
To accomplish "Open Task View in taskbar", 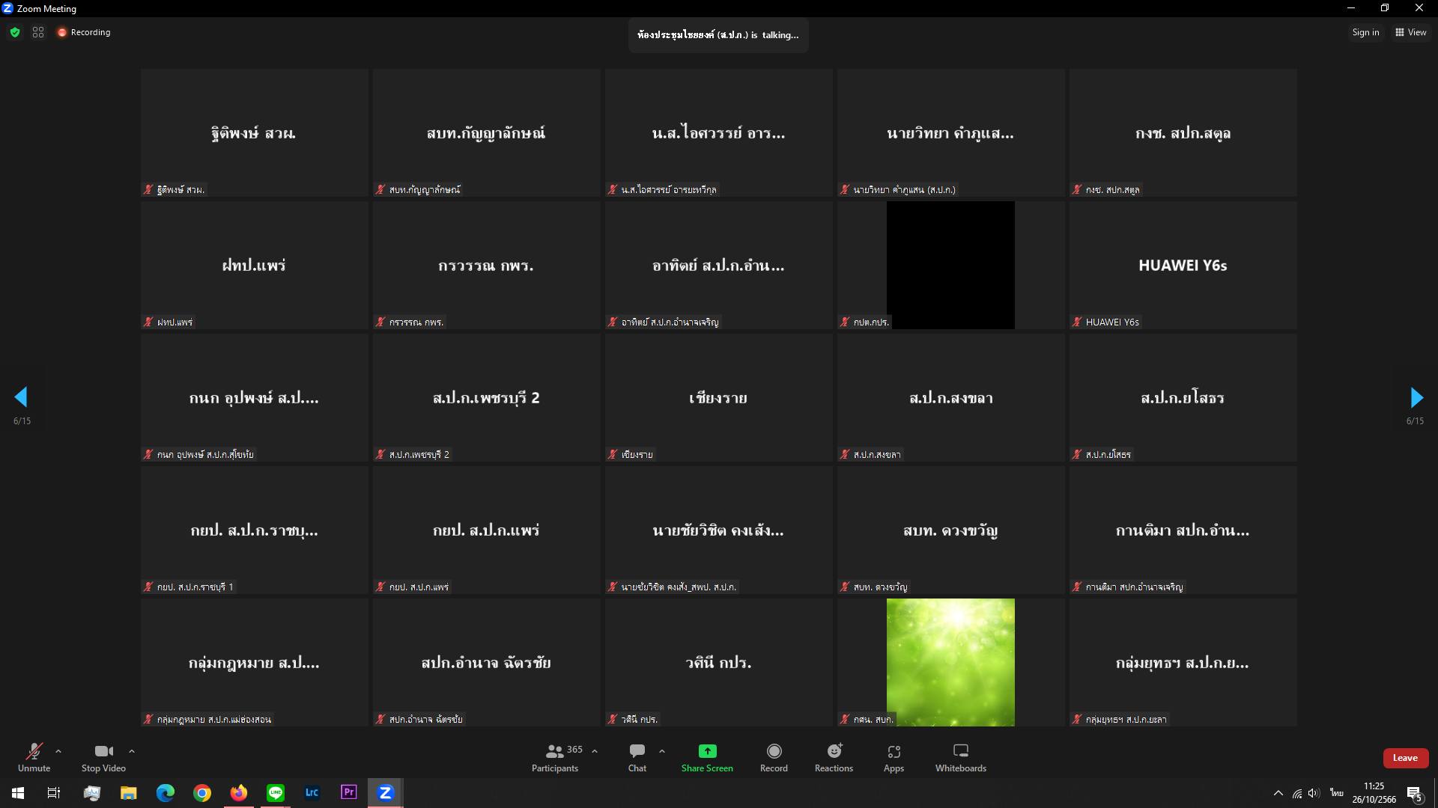I will pos(54,793).
